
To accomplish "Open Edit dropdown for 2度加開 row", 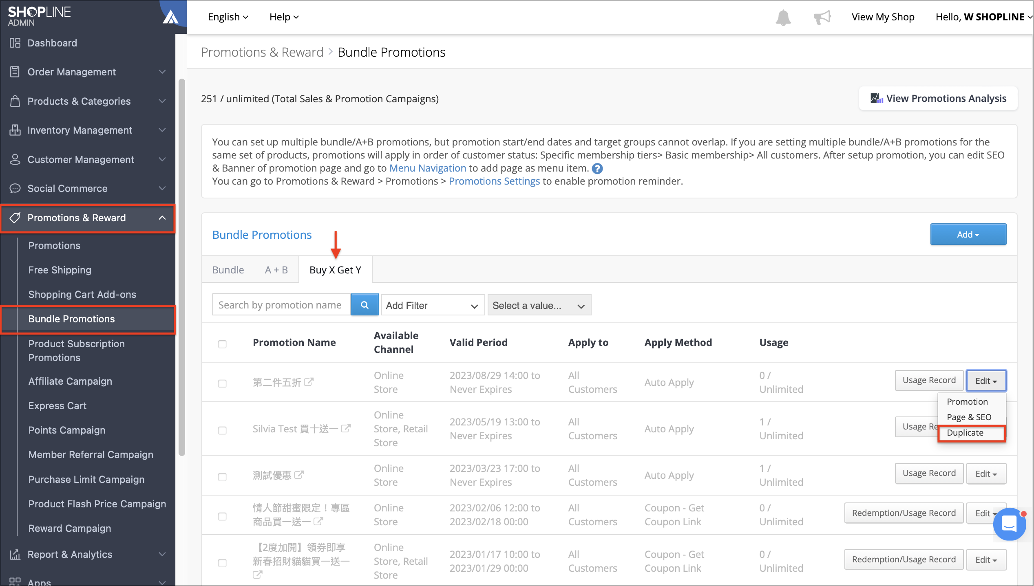I will [x=986, y=560].
